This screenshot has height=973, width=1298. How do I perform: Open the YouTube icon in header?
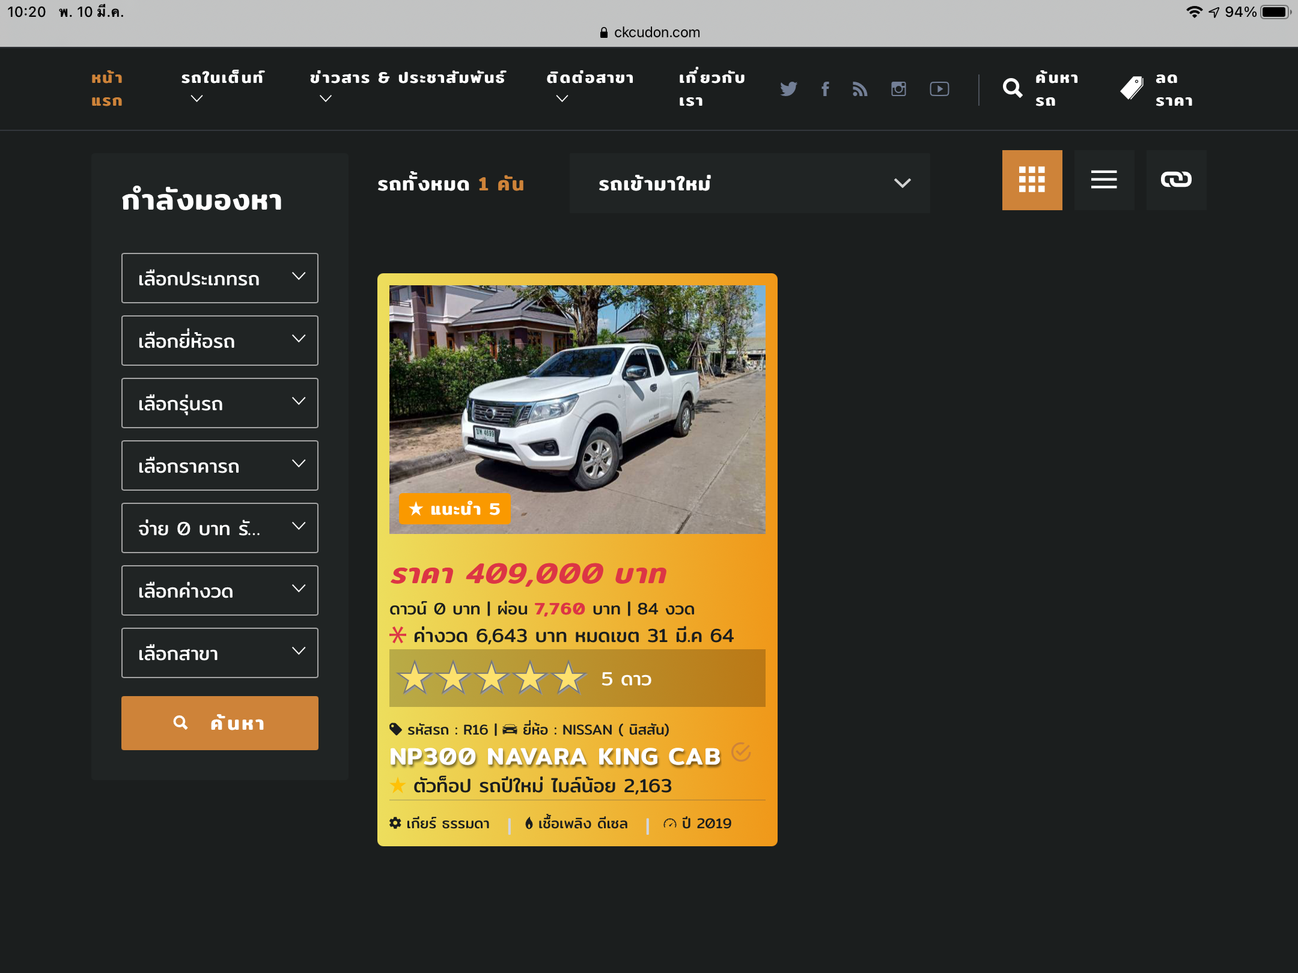[939, 89]
